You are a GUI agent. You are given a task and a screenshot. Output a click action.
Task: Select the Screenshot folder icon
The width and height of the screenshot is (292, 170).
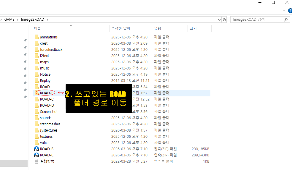click(36, 111)
